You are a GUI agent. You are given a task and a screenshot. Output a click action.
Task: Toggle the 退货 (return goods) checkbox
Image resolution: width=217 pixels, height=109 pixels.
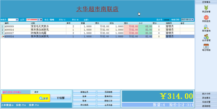(33, 92)
